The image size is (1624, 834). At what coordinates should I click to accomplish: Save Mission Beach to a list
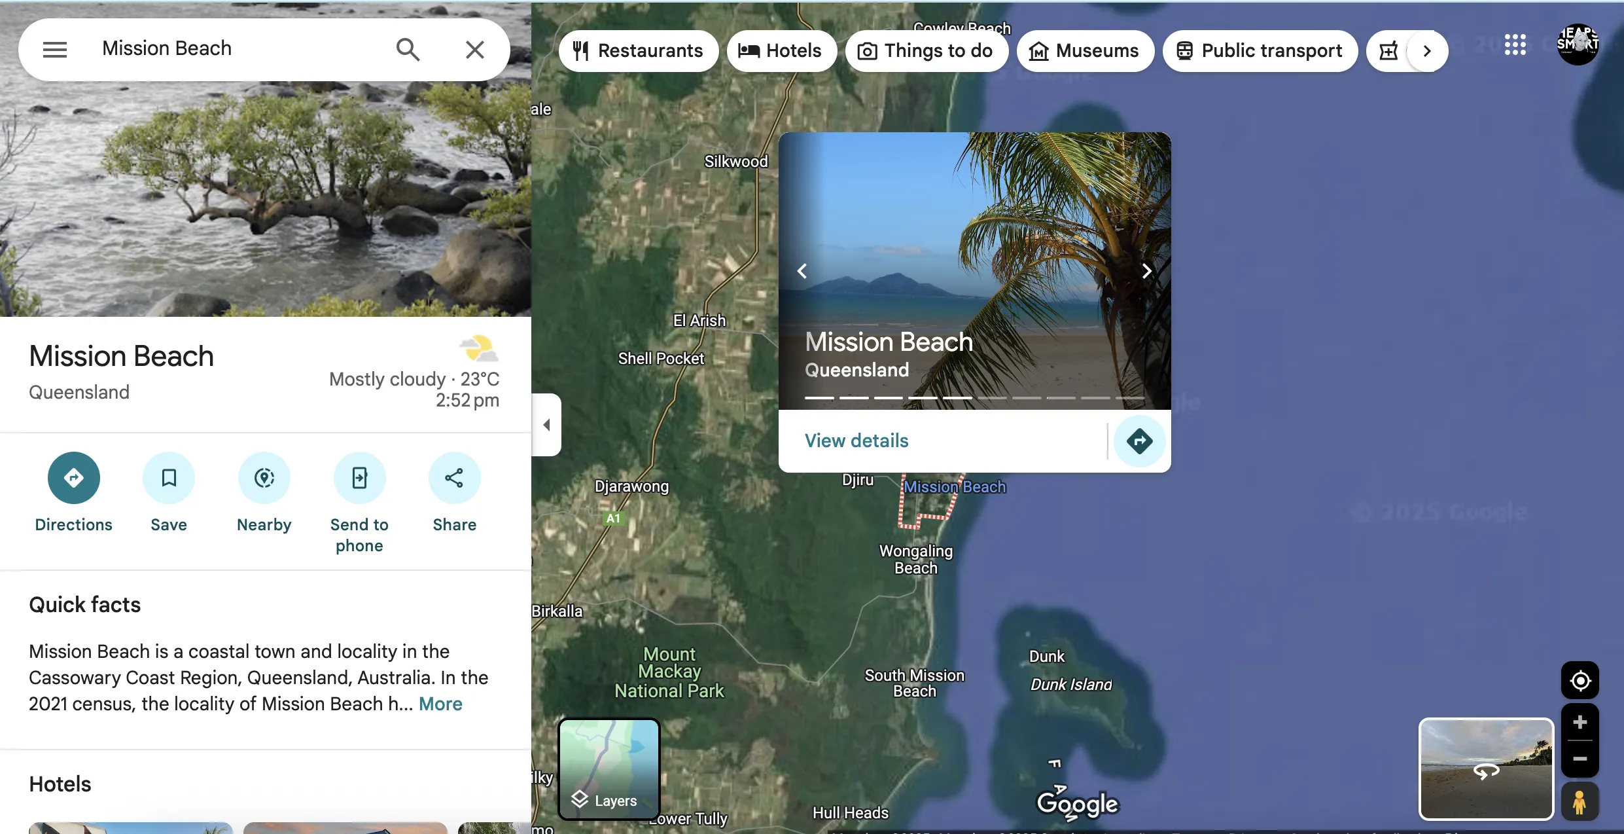pyautogui.click(x=169, y=492)
